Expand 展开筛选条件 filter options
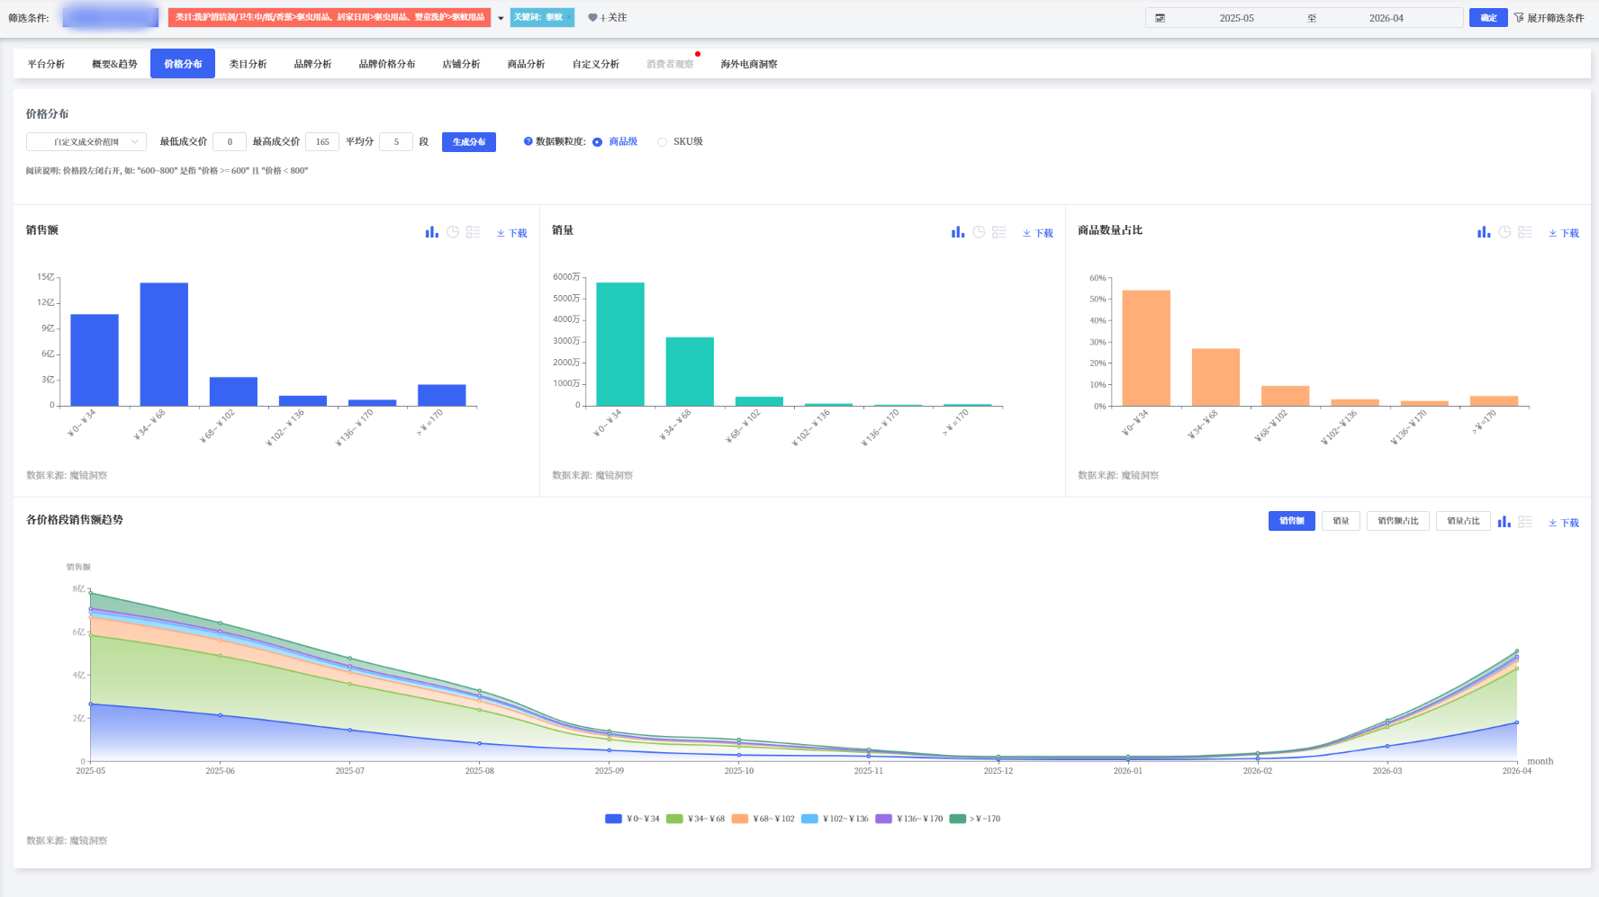Screen dimensions: 1599x897 click(1549, 18)
